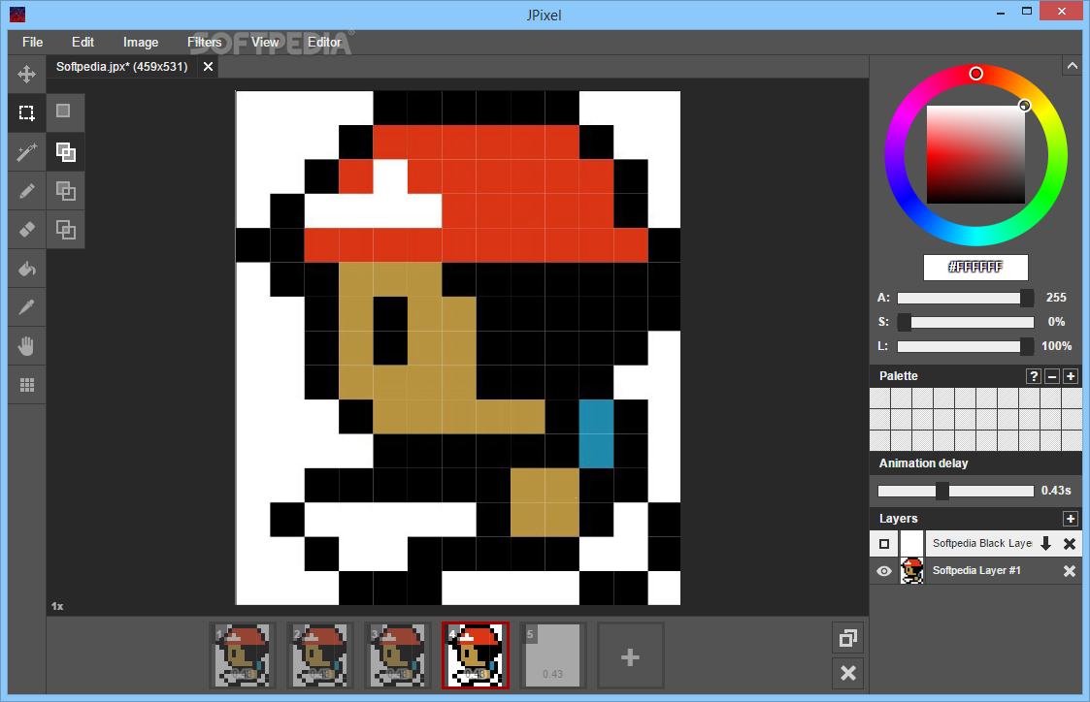
Task: Add a new layer with plus icon
Action: tap(1070, 519)
